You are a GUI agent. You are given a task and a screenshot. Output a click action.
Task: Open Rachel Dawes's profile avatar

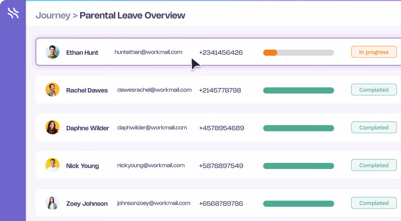(x=52, y=90)
